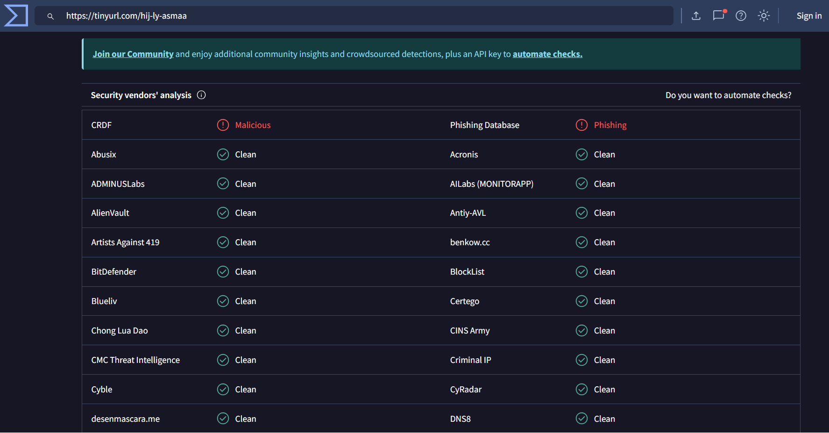Click the Abusix clean checkmark icon
The height and width of the screenshot is (433, 829).
click(x=223, y=155)
